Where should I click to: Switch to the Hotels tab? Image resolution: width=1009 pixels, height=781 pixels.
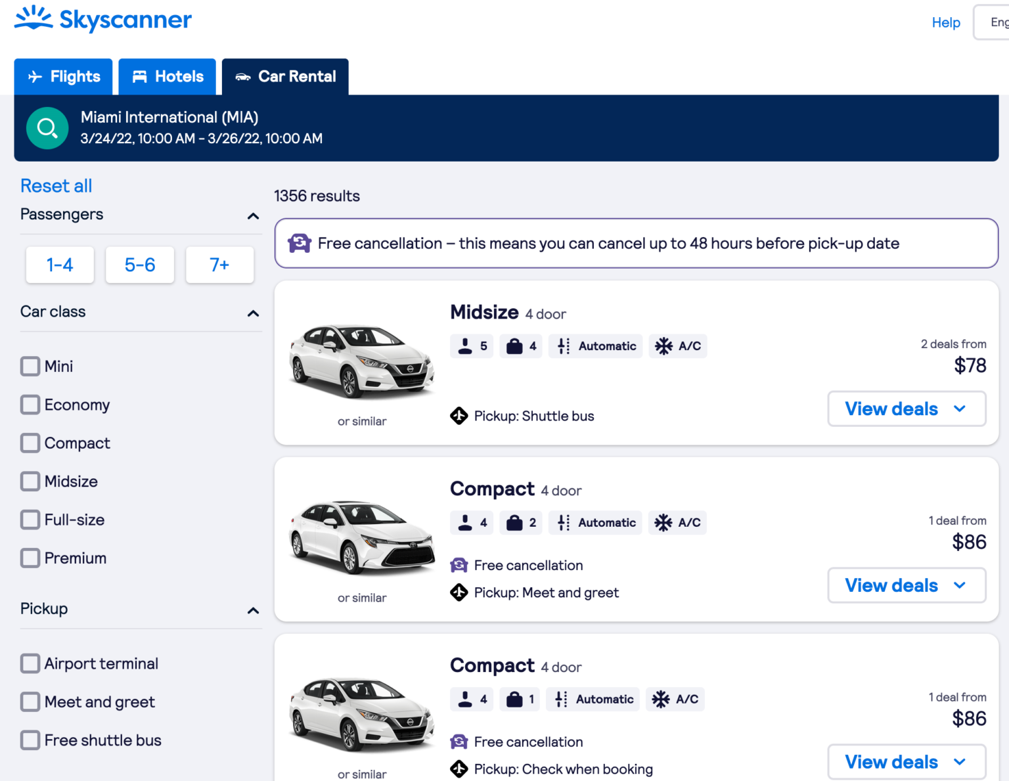point(167,76)
